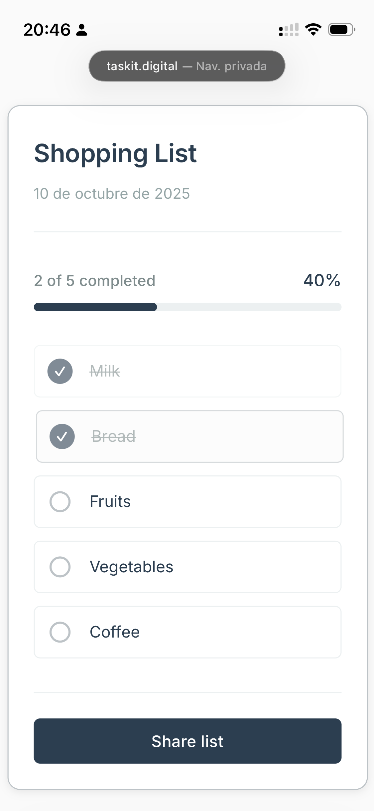374x811 pixels.
Task: Check the empty circle next to Coffee
Action: [60, 632]
